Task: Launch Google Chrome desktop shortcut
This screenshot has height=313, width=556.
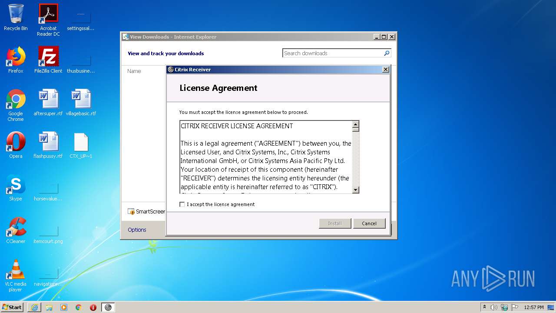Action: [16, 105]
